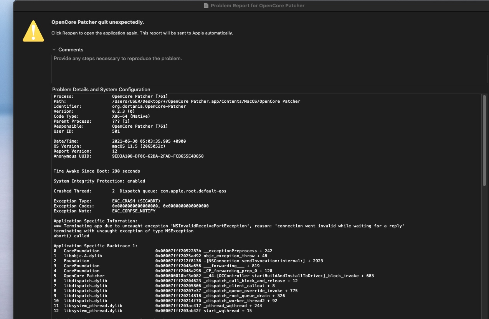
Task: Click the document icon in the title bar
Action: tap(206, 5)
